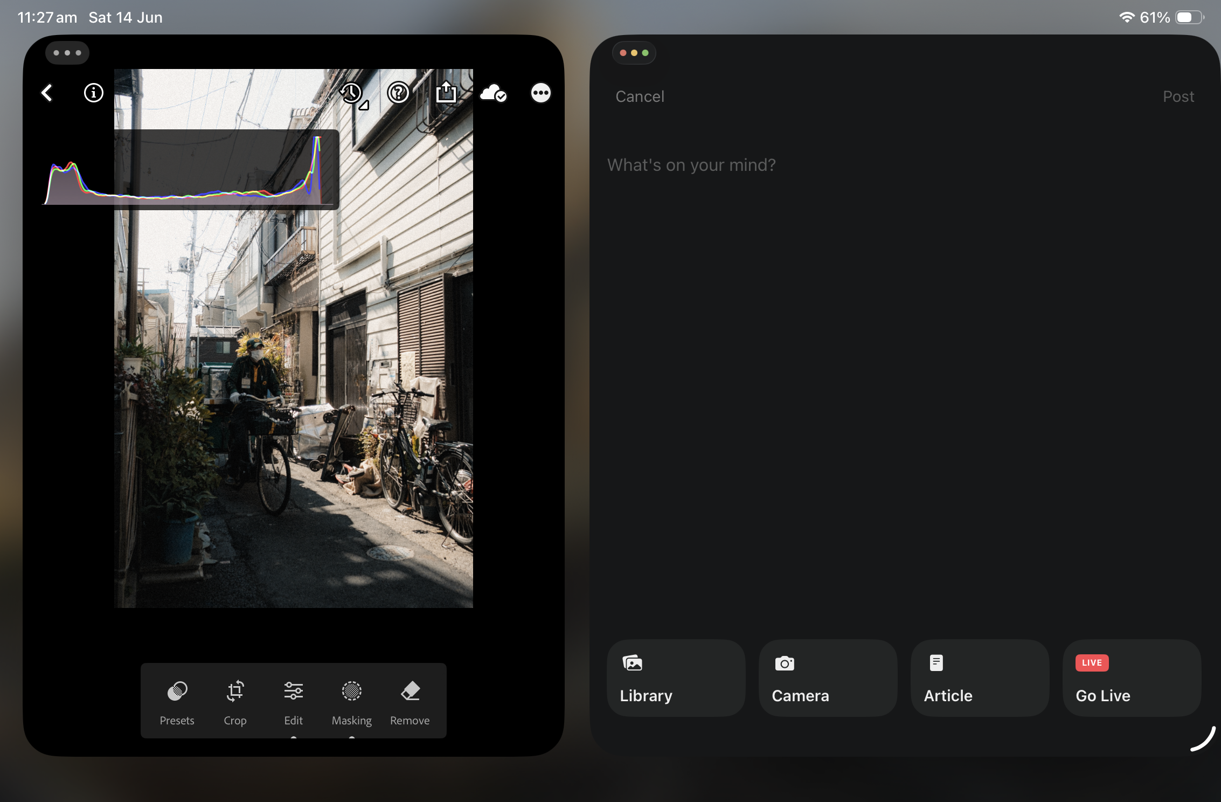
Task: Tap the date Sat 14 Jun
Action: tap(126, 18)
